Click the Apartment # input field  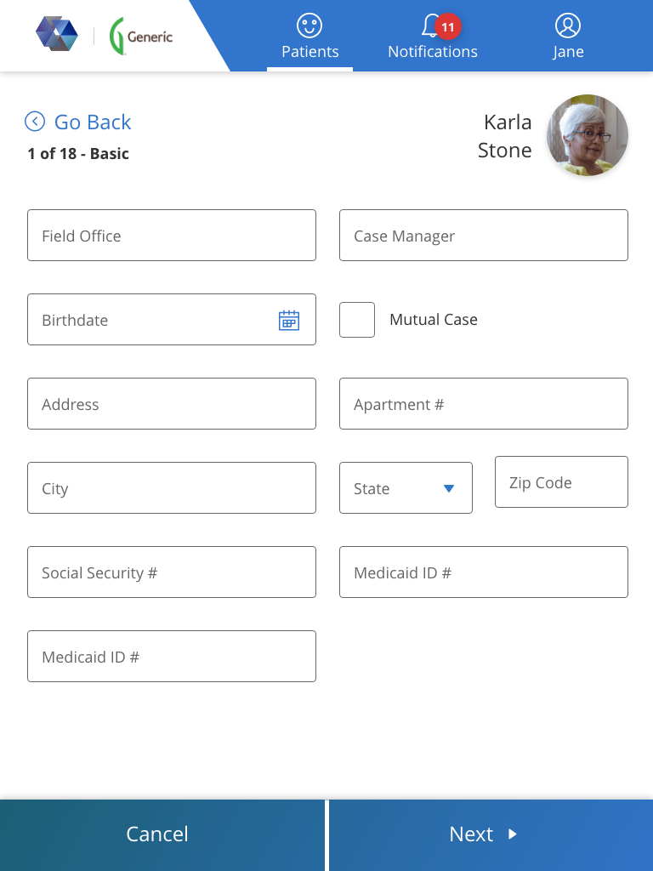[484, 404]
